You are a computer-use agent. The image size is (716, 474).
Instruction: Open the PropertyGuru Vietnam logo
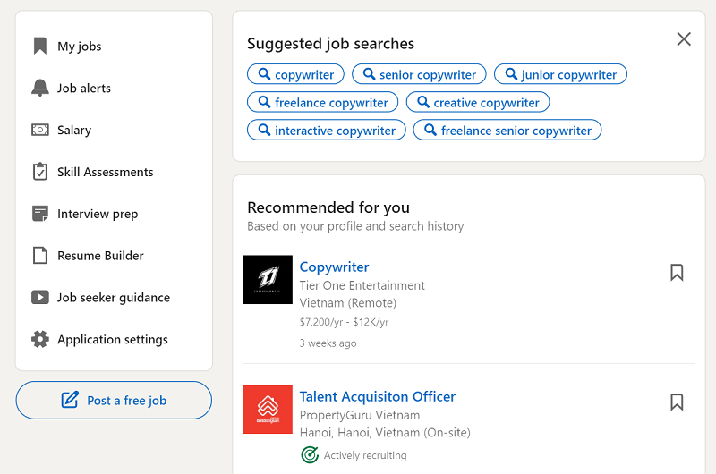click(x=268, y=410)
